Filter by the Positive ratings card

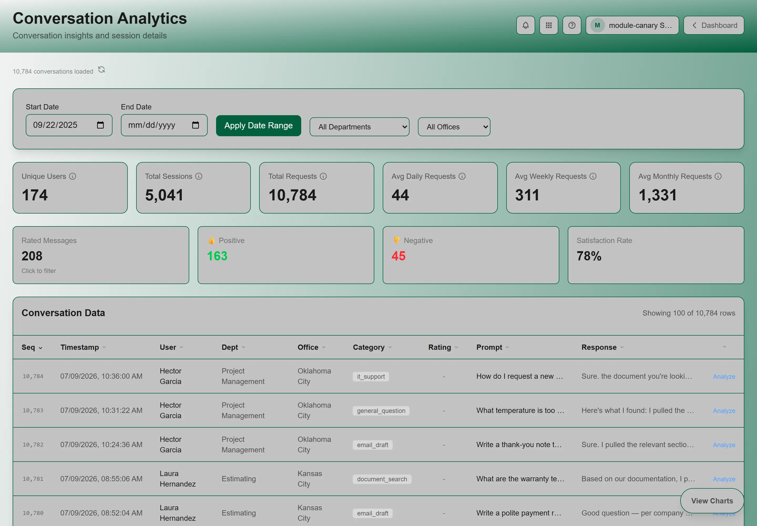point(286,255)
